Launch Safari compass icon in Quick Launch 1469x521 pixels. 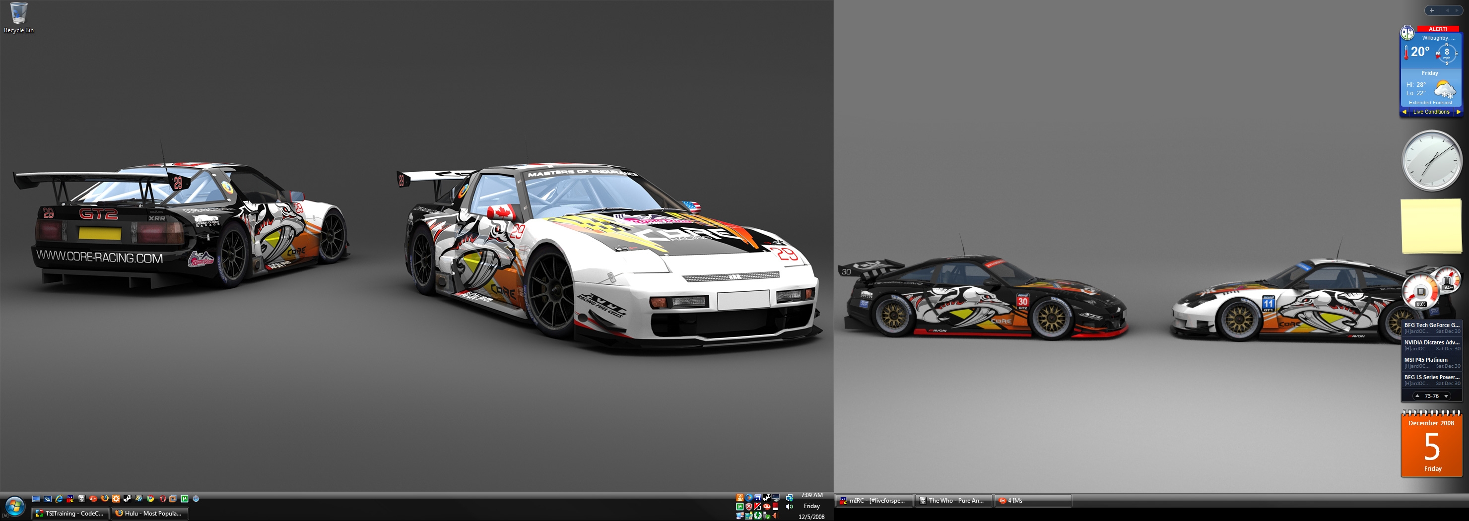coord(196,499)
